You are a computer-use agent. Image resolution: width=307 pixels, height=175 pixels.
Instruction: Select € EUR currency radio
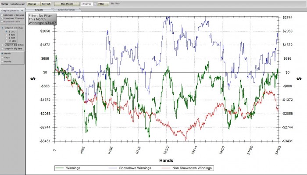click(x=7, y=35)
